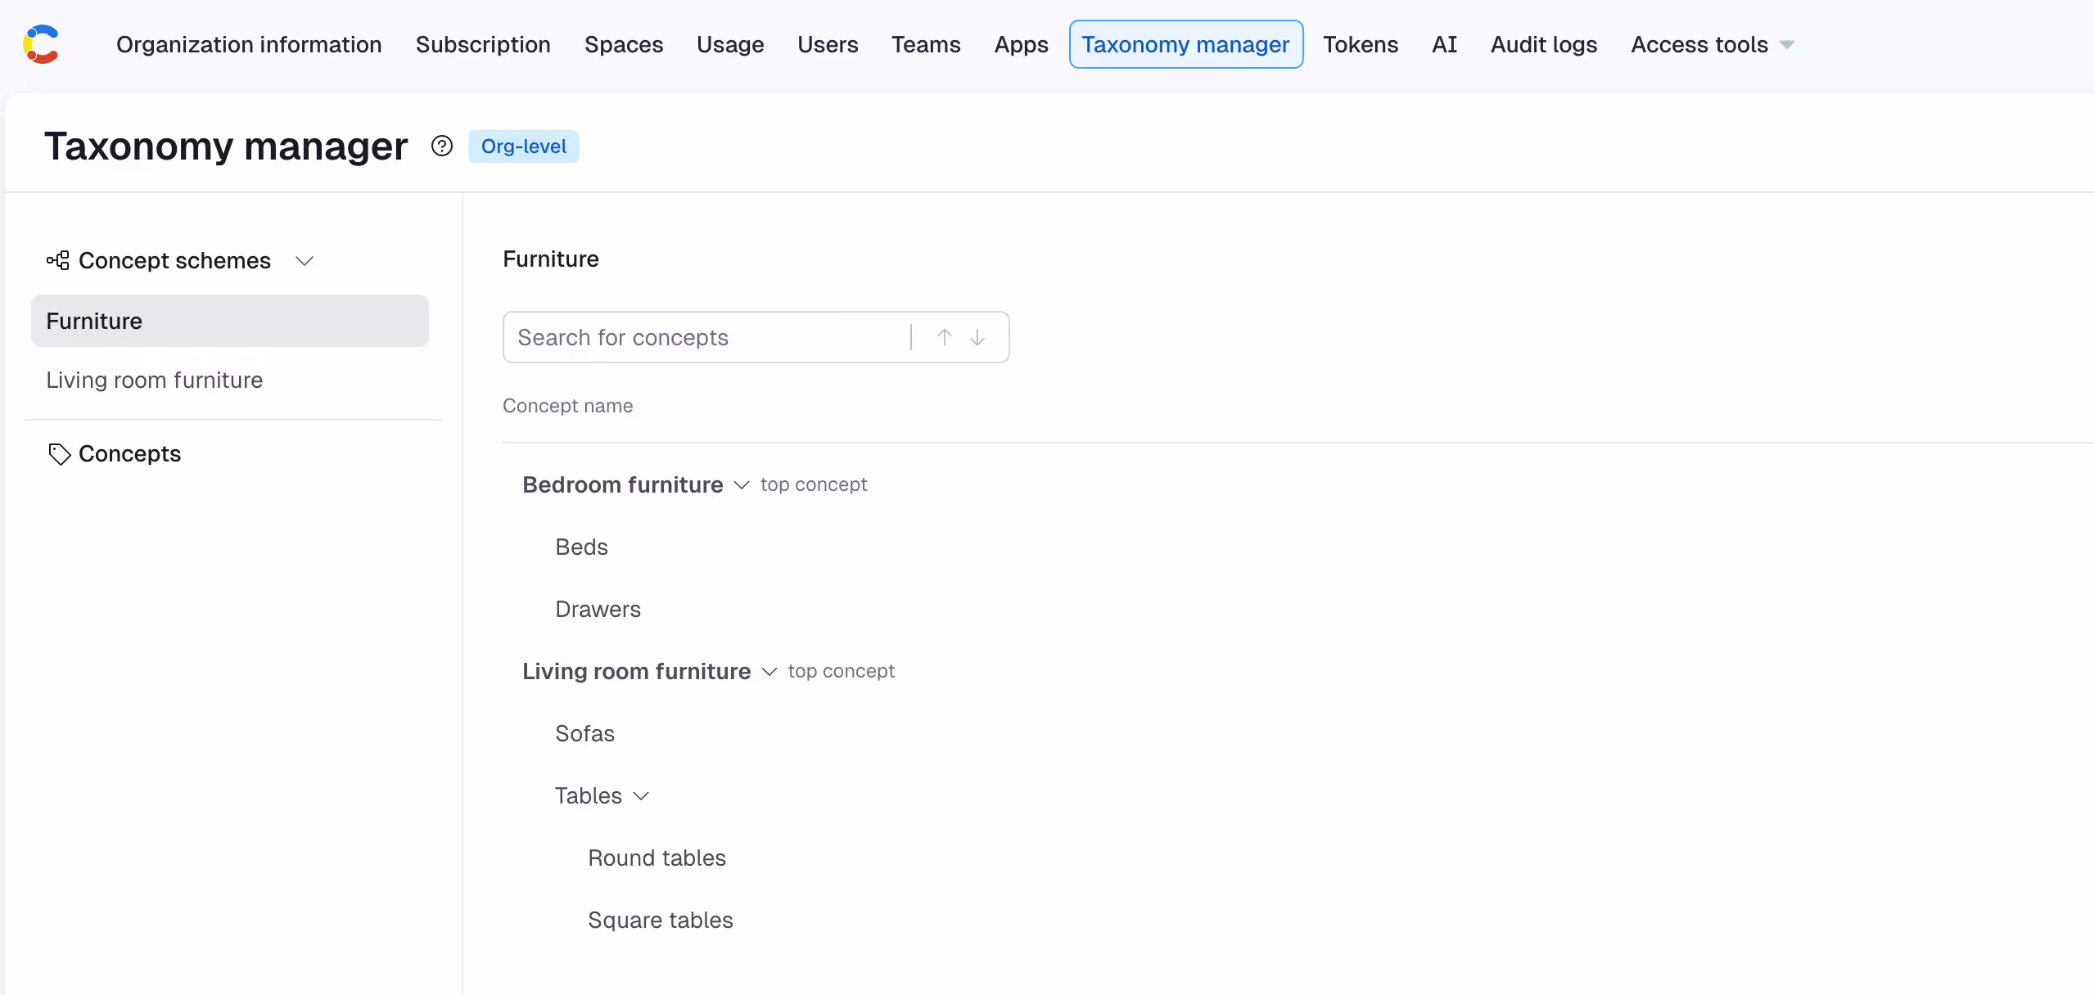This screenshot has height=995, width=2094.
Task: Collapse Living room furniture concept chevron
Action: point(769,672)
